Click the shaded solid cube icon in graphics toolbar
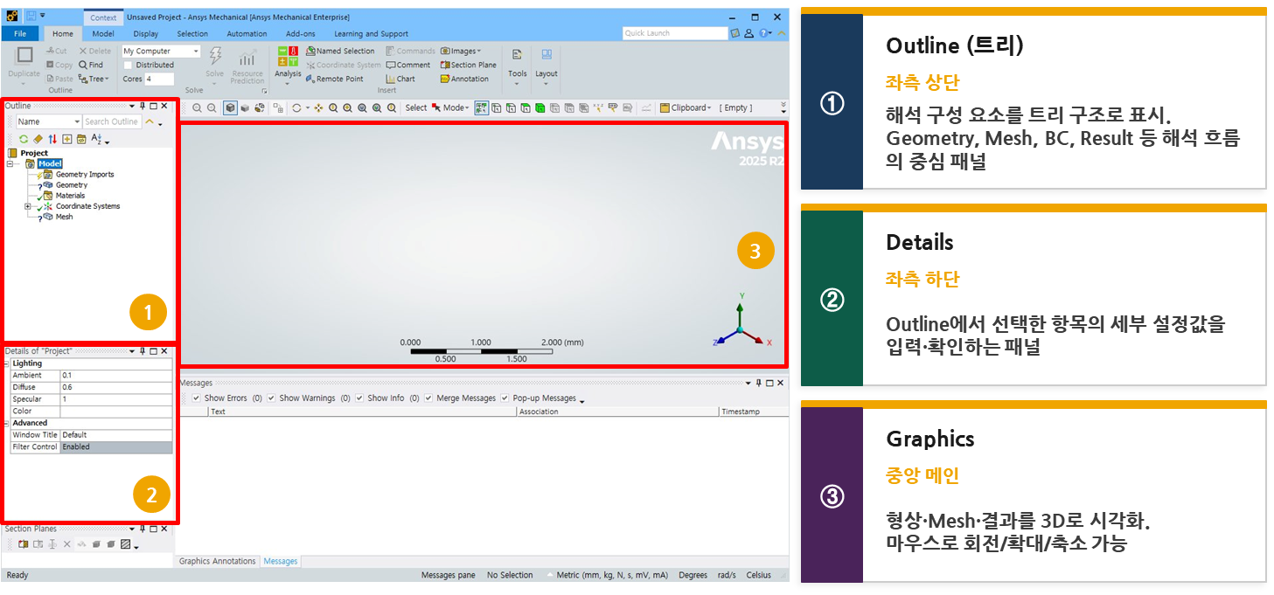This screenshot has height=595, width=1274. tap(245, 108)
